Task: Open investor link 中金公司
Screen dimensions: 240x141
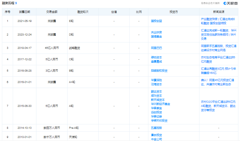Action: [156, 139]
